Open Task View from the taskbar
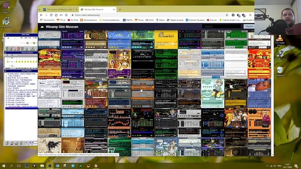The width and height of the screenshot is (301, 169). [19, 166]
